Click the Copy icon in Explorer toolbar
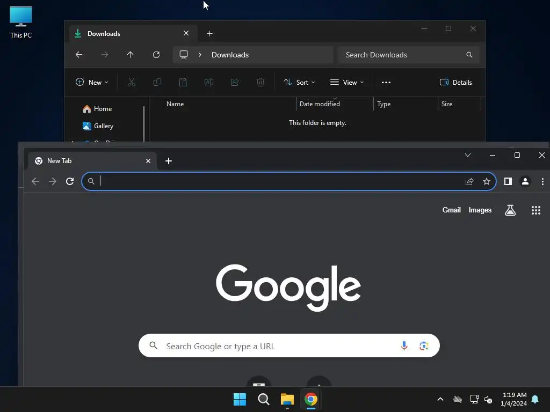550x412 pixels. [157, 82]
